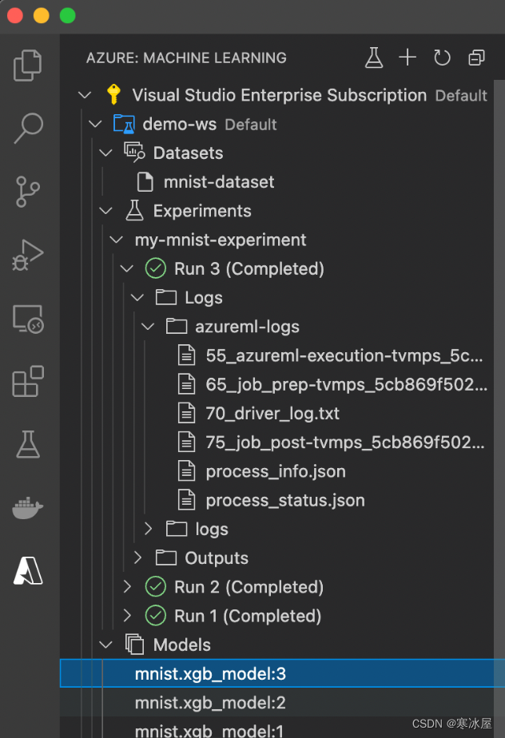Collapse the Datasets node
Screen dimensions: 505x738
[x=106, y=153]
